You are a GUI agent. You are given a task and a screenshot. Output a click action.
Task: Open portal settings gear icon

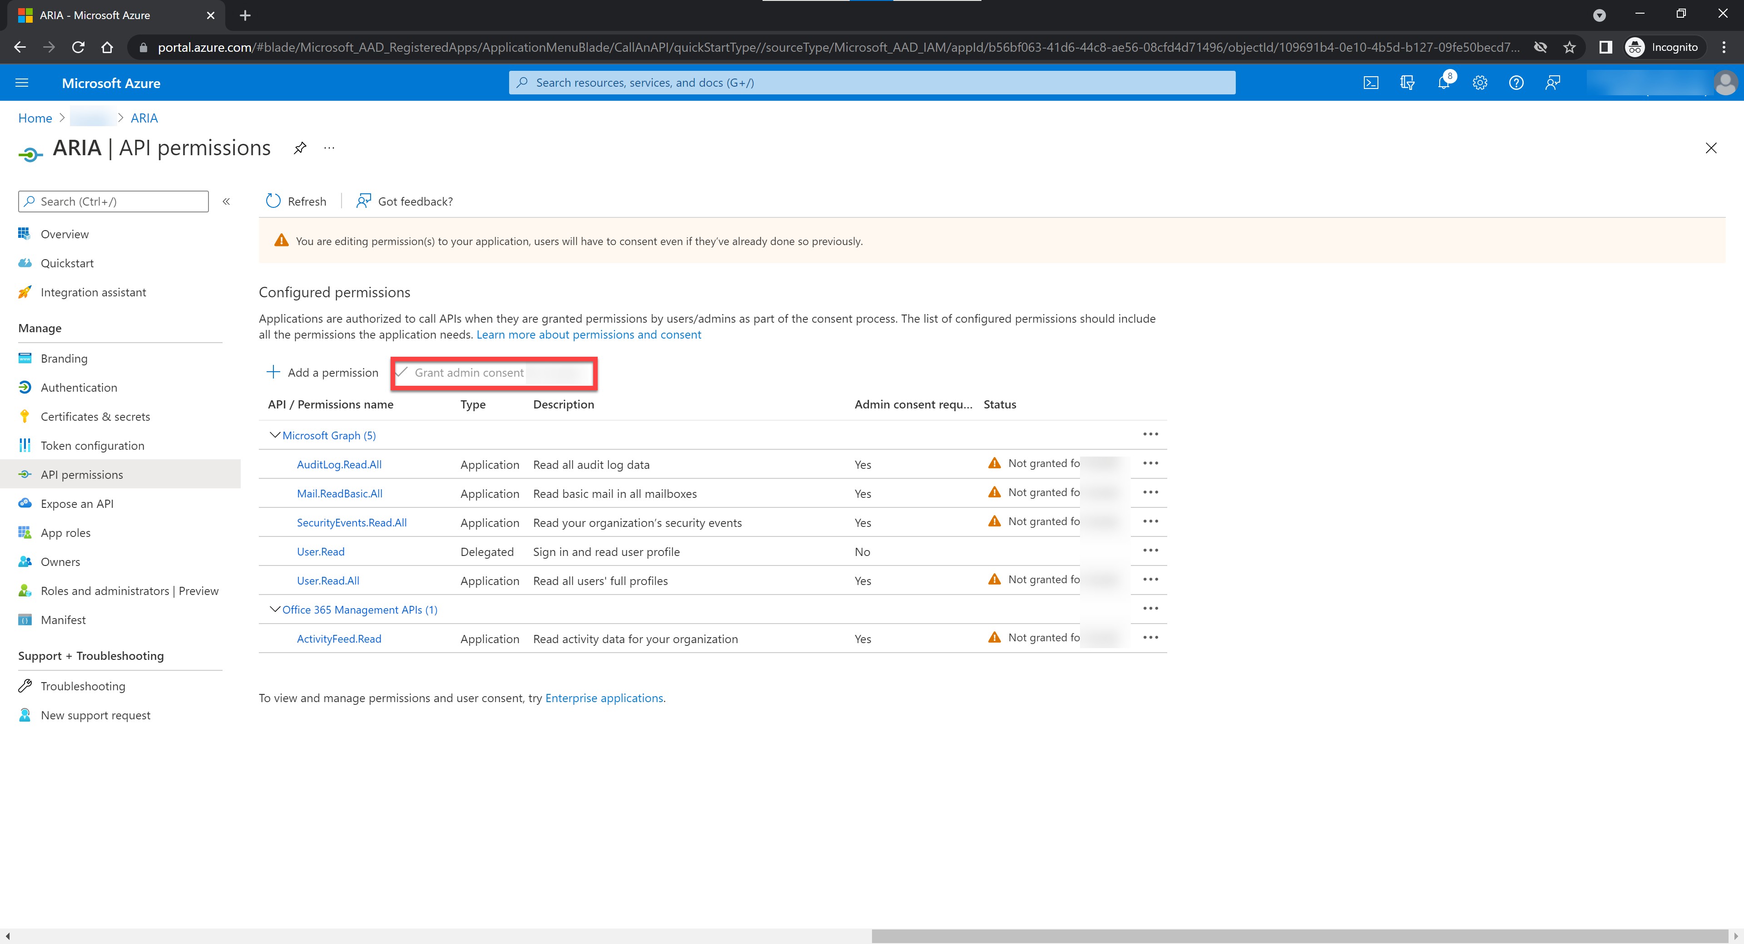tap(1480, 83)
